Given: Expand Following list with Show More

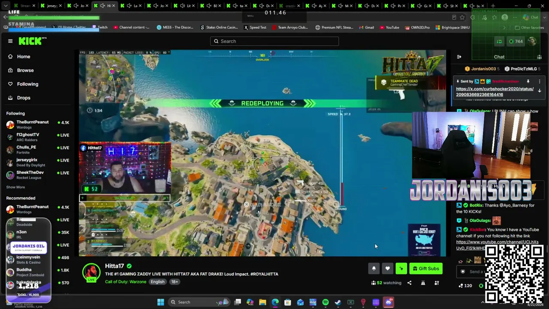Looking at the screenshot, I should 15,187.
